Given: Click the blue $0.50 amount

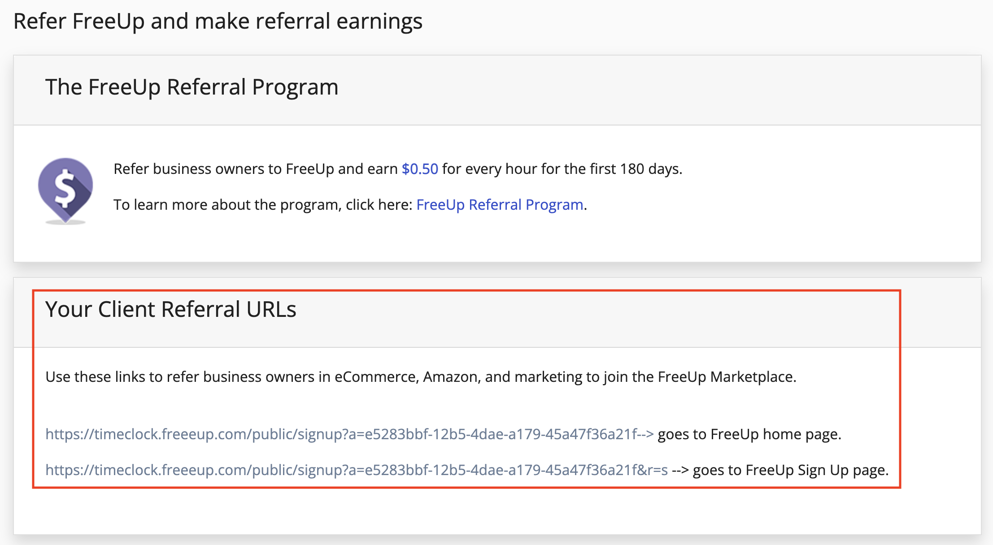Looking at the screenshot, I should point(420,169).
